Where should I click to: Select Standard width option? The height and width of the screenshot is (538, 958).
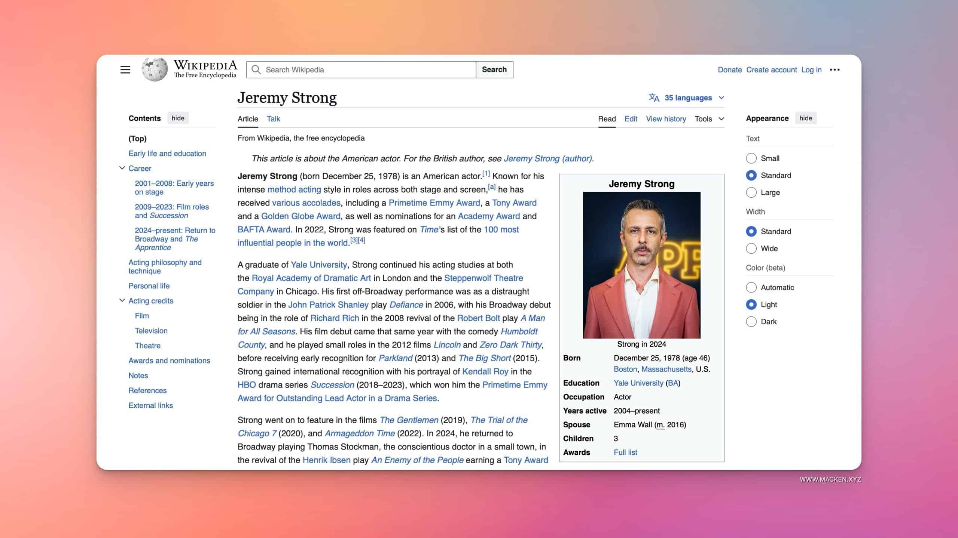(x=751, y=232)
